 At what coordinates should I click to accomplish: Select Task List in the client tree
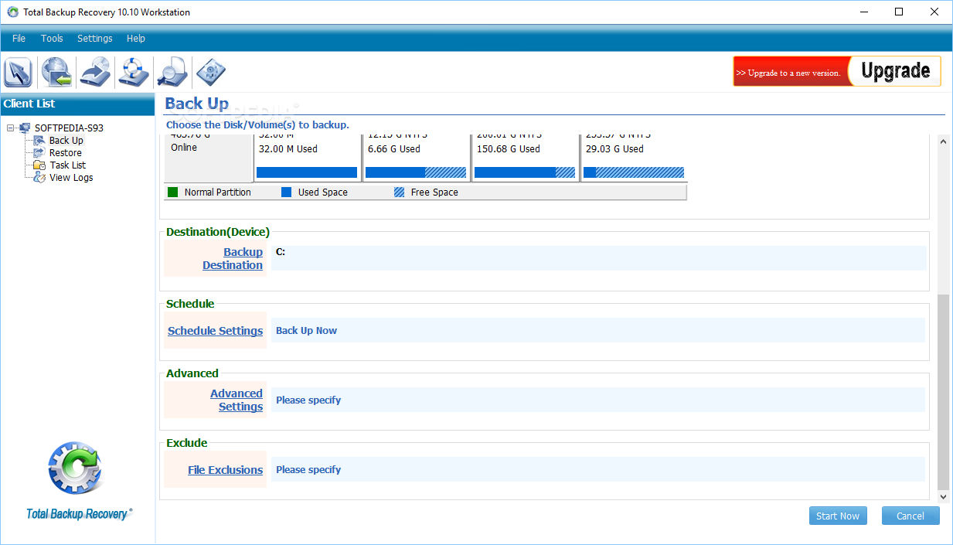click(68, 165)
